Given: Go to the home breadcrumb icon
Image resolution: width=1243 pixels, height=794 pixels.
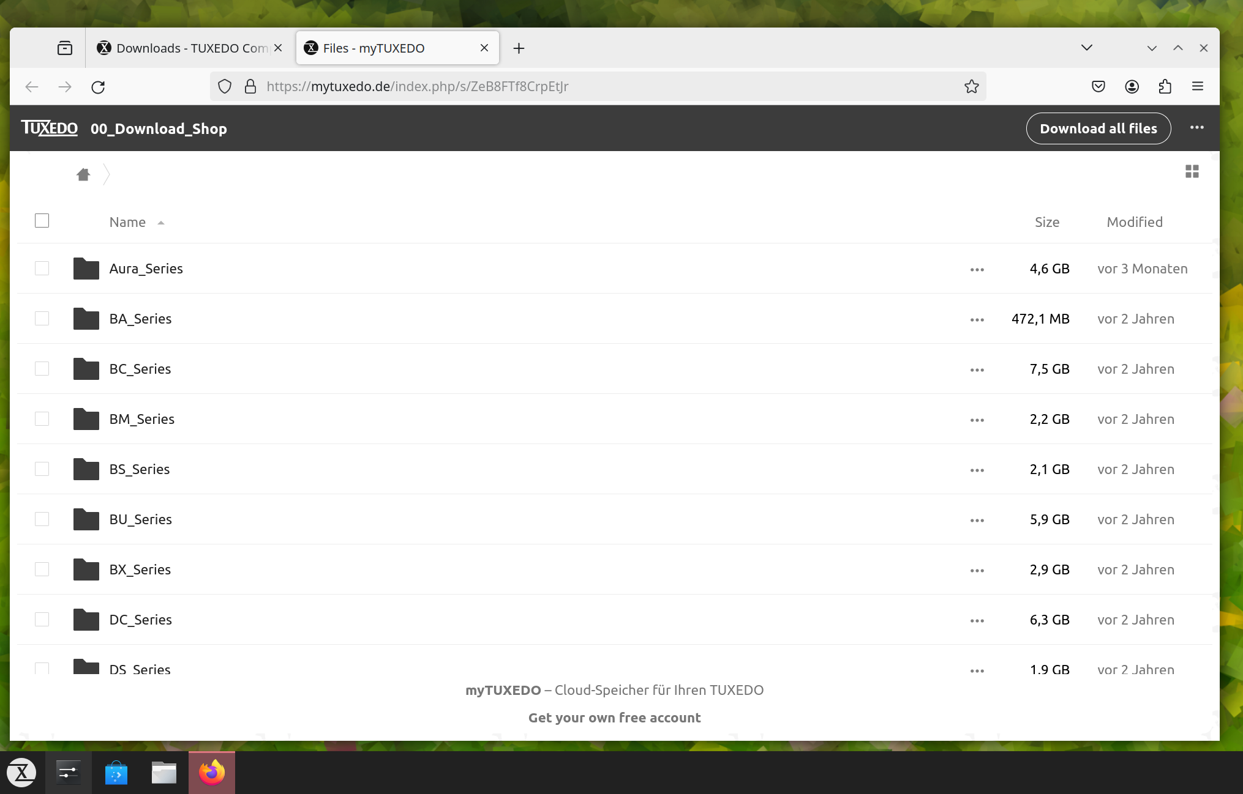Looking at the screenshot, I should [x=83, y=174].
